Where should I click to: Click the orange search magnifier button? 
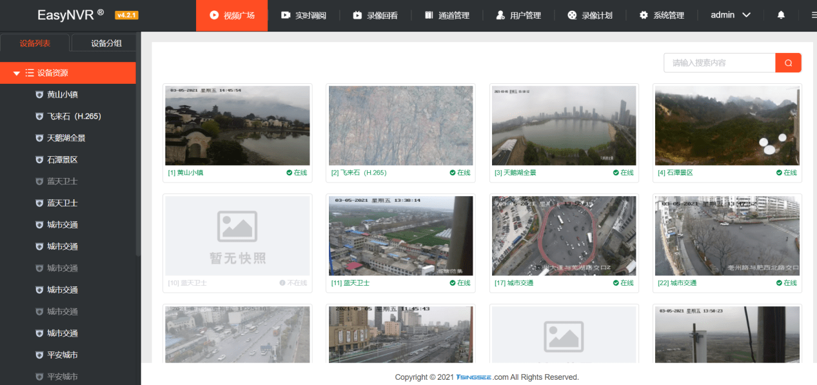788,63
